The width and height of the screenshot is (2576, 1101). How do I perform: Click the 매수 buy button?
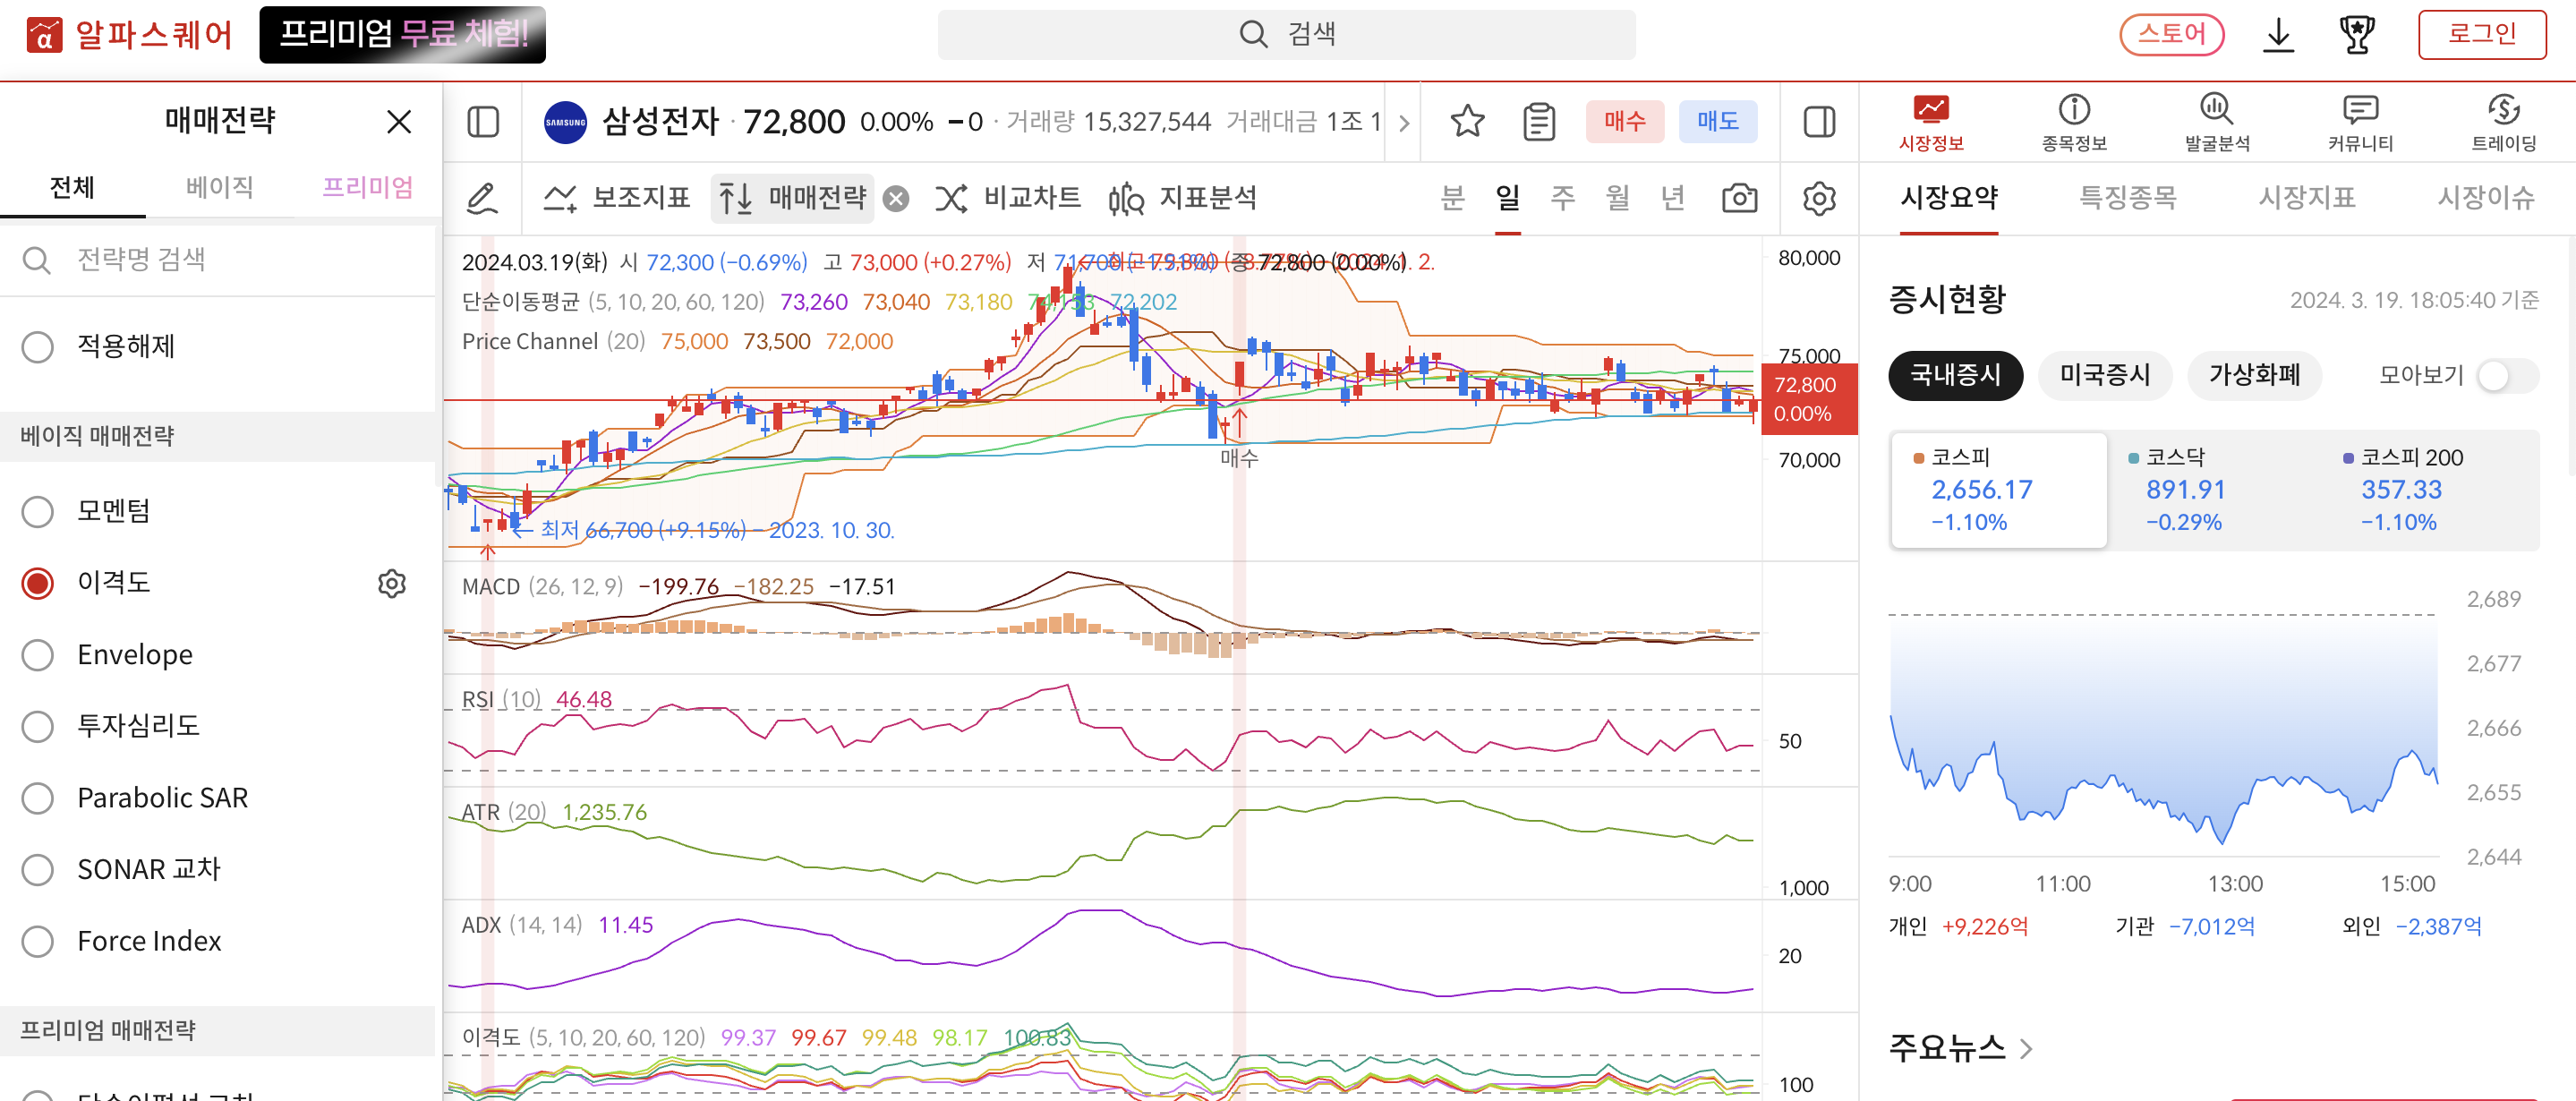(x=1624, y=121)
